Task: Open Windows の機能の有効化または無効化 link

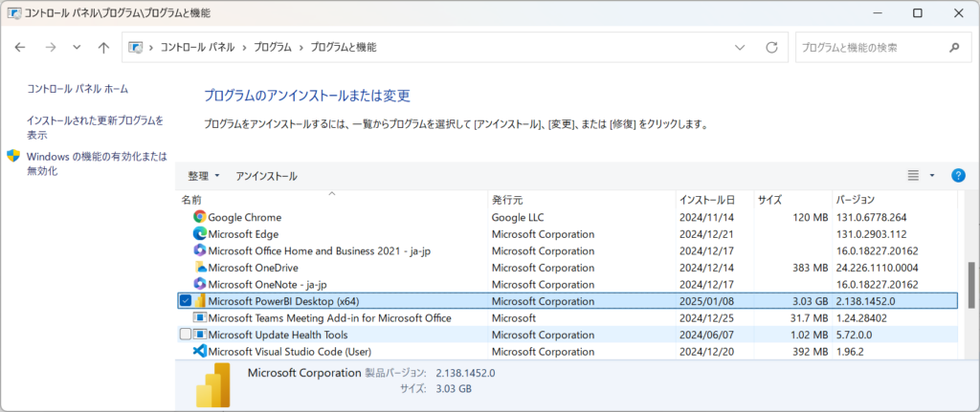Action: 97,163
